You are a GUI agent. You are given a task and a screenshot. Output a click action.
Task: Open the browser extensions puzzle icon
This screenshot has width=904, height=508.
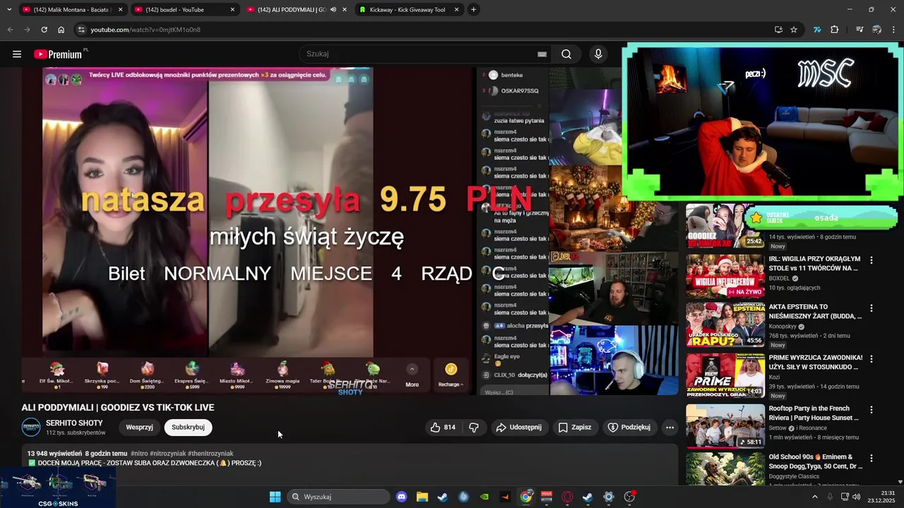[x=835, y=30]
